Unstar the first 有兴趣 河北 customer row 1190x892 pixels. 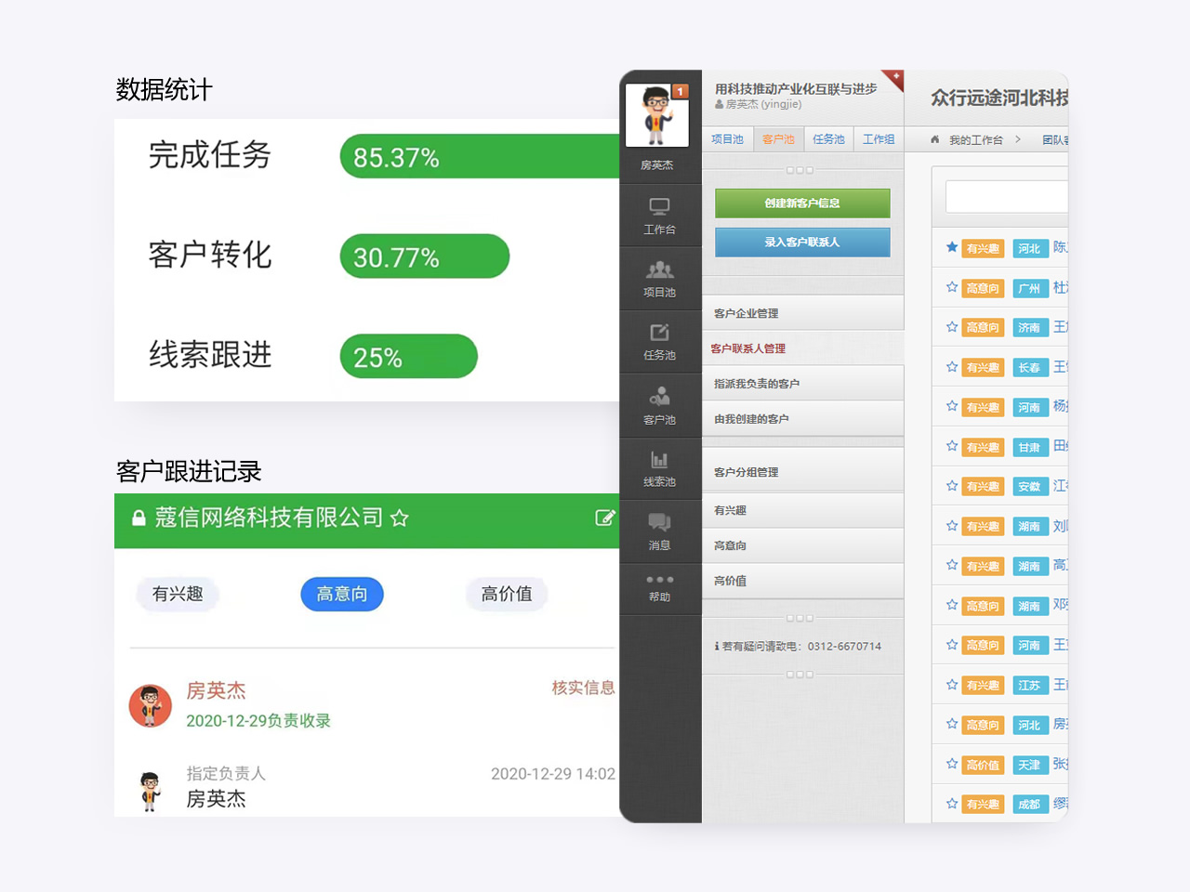951,247
